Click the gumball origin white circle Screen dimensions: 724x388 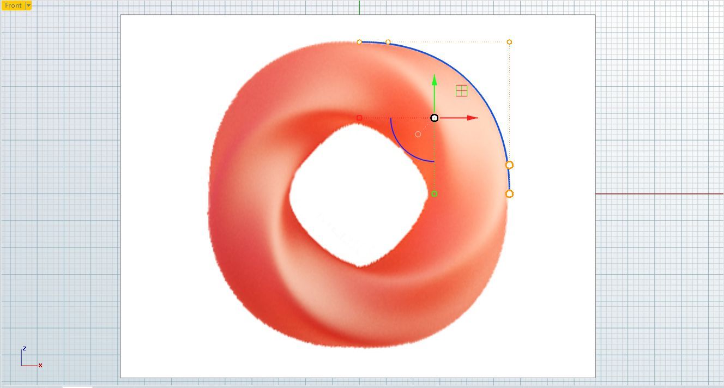pos(435,118)
